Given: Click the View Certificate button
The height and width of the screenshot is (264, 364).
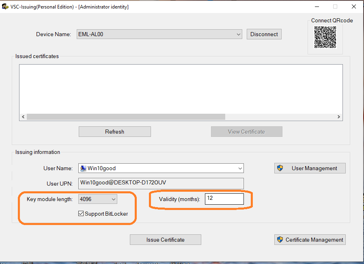Looking at the screenshot, I should pos(246,132).
